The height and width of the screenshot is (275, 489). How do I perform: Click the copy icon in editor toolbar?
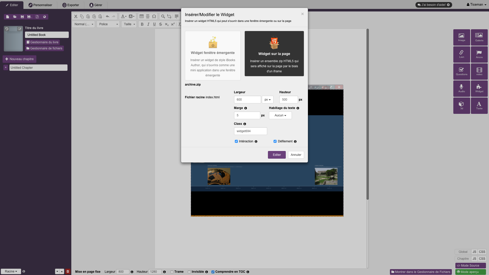pos(82,16)
